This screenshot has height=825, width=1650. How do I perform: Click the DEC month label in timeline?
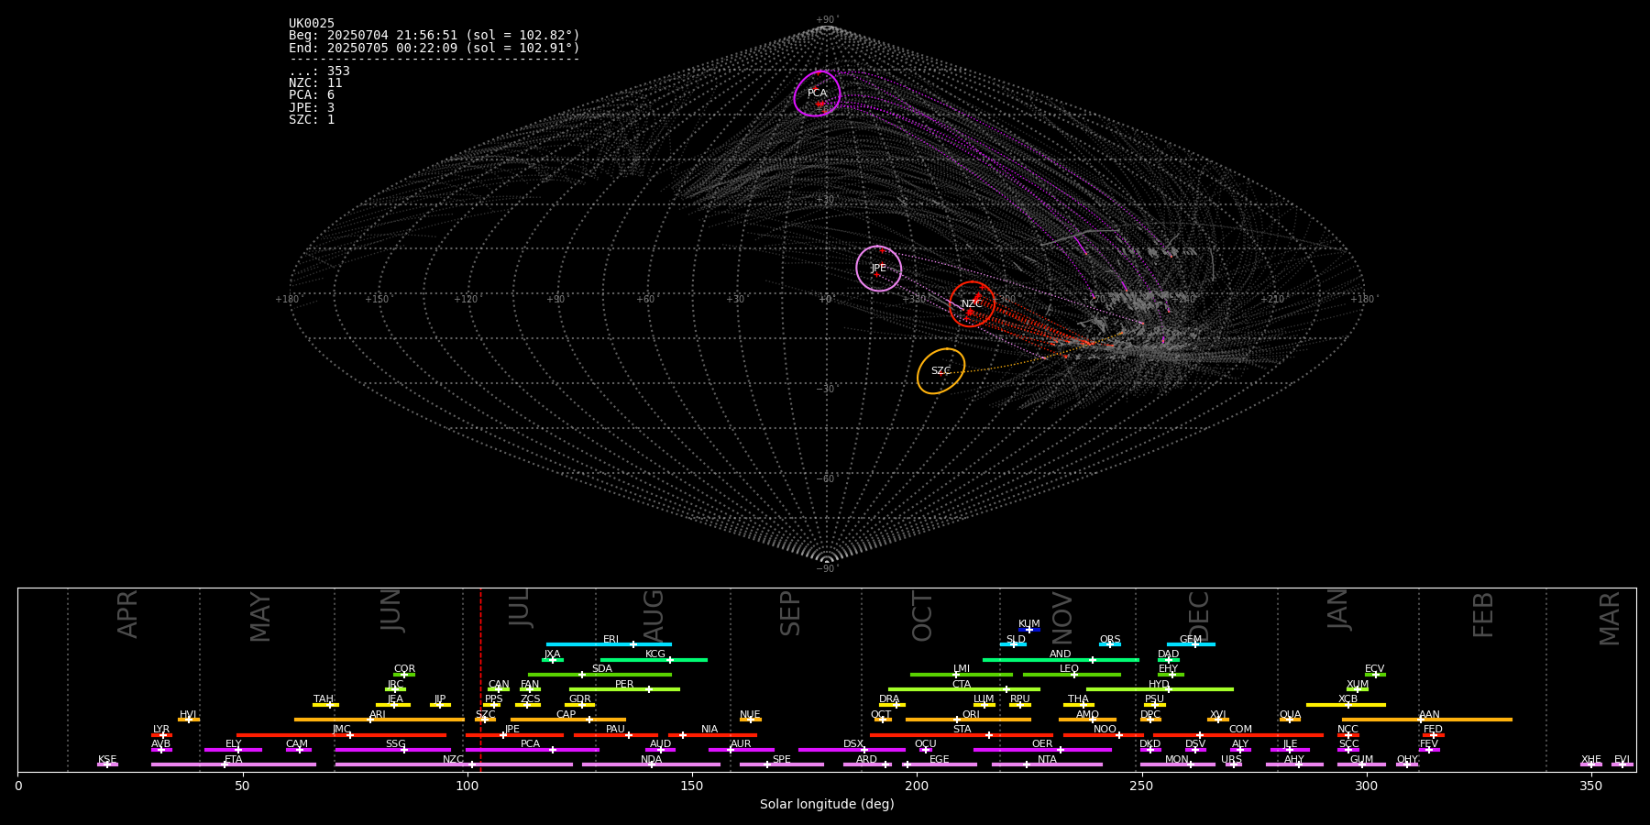pos(1199,616)
